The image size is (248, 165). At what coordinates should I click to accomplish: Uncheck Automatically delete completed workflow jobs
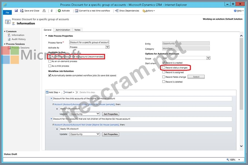click(x=50, y=75)
